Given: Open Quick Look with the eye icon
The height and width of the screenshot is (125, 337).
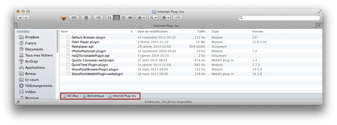Looking at the screenshot, I should coord(98,18).
